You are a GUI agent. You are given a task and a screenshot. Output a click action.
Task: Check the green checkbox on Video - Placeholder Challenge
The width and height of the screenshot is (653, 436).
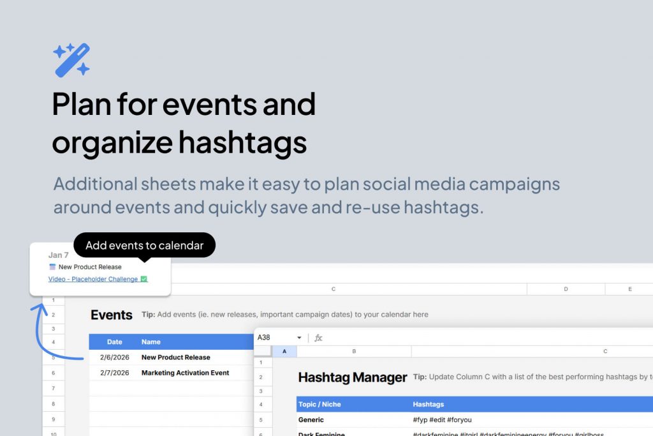tap(143, 279)
